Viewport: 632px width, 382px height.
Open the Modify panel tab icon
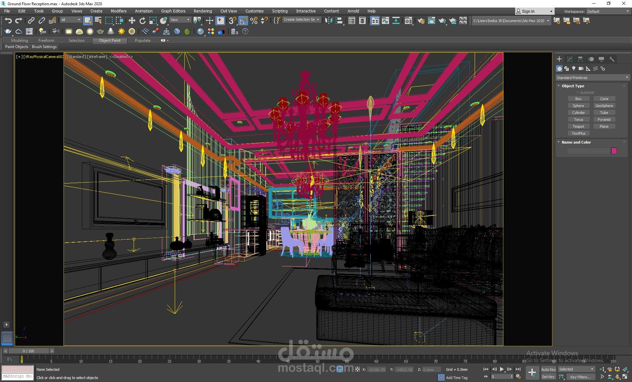pyautogui.click(x=570, y=59)
